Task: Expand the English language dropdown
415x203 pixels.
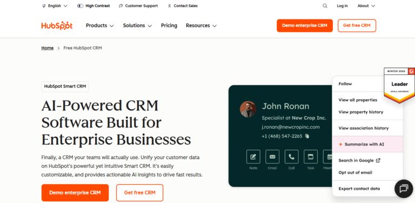Action: tap(58, 6)
